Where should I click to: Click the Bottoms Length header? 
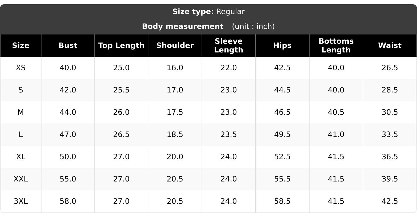336,46
